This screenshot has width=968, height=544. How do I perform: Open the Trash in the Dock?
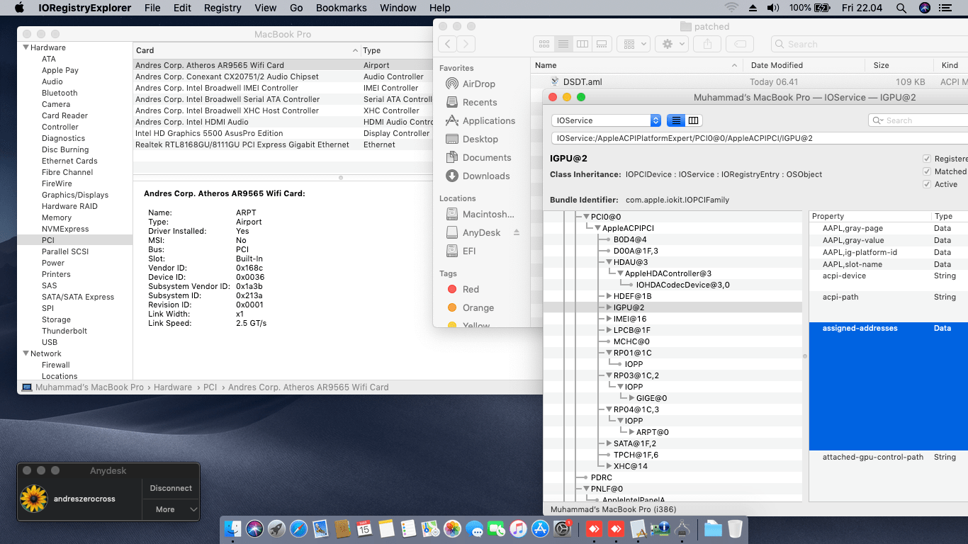(x=735, y=528)
